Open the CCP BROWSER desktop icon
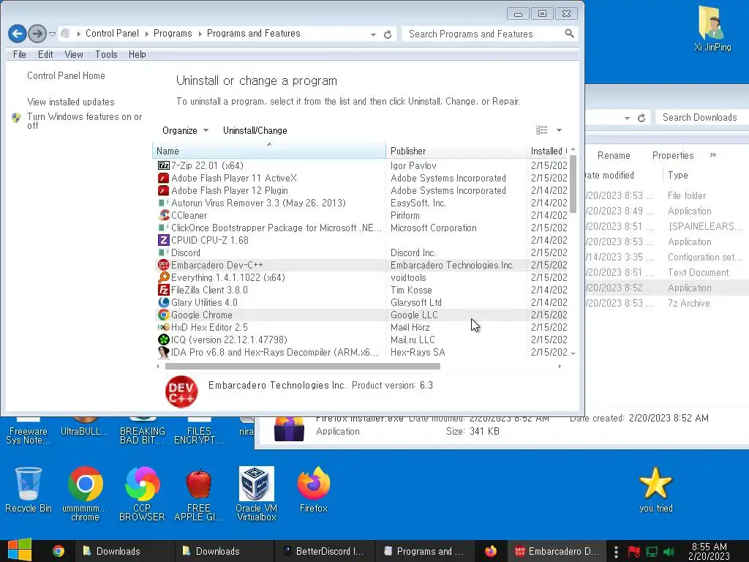Image resolution: width=749 pixels, height=562 pixels. [142, 494]
